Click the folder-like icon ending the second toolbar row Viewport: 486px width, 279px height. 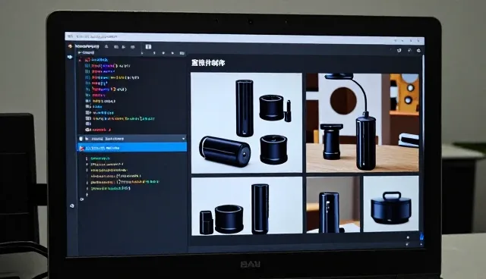point(182,53)
